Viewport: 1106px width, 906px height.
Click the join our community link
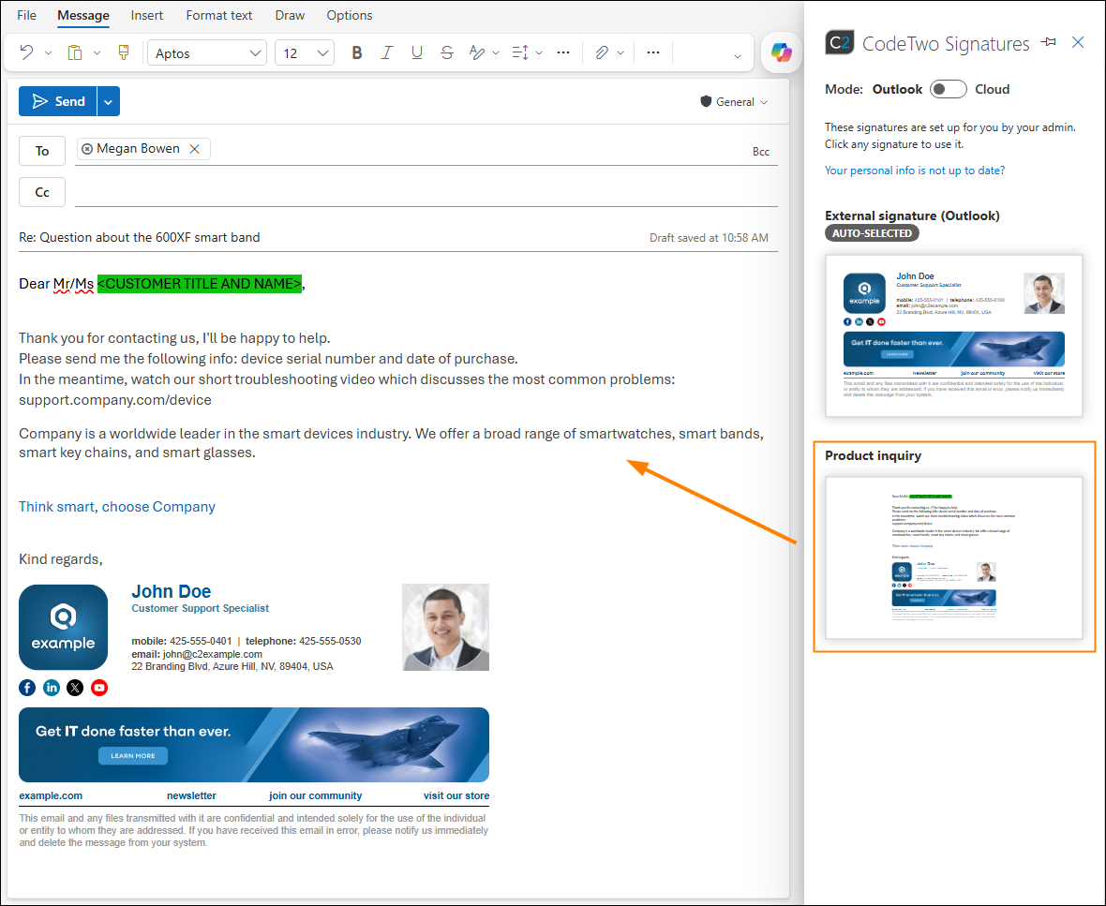point(315,795)
